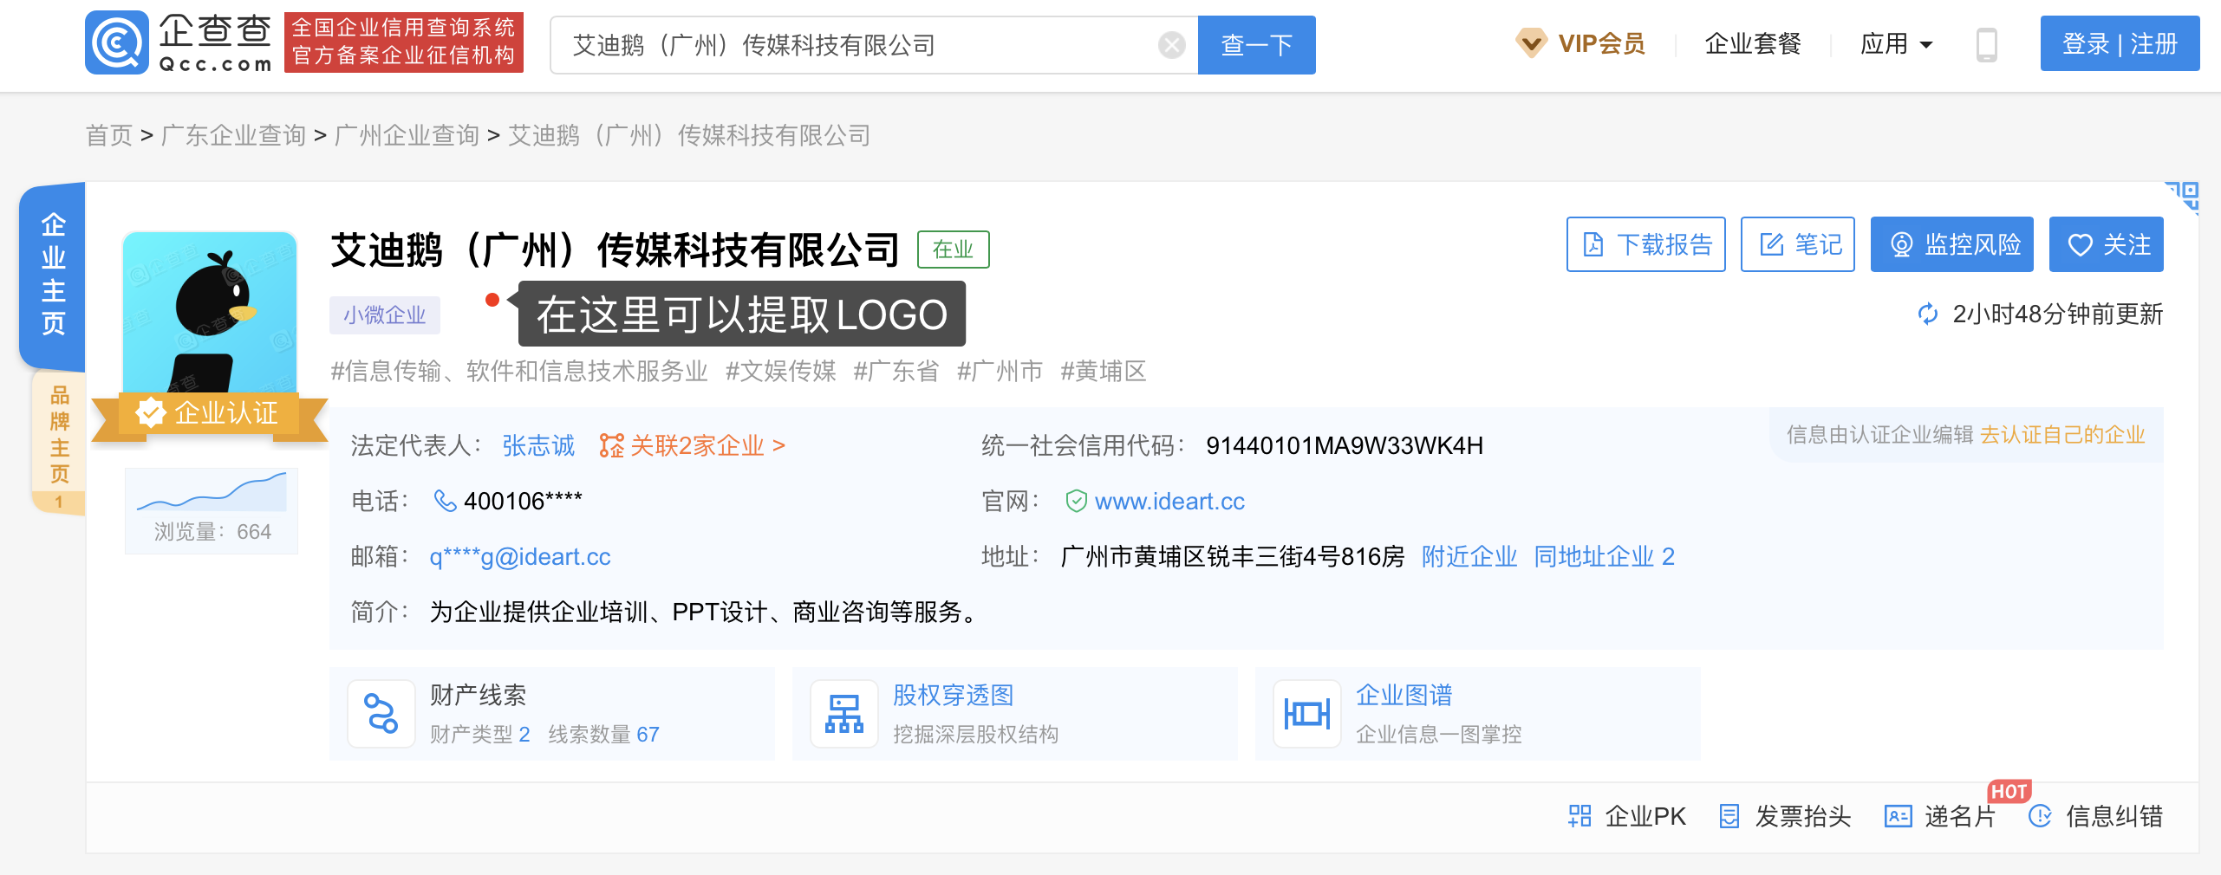Click the 发票抬头 text link
This screenshot has width=2221, height=875.
point(1803,816)
